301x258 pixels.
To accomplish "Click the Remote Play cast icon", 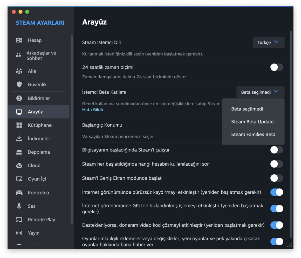I will click(x=19, y=220).
